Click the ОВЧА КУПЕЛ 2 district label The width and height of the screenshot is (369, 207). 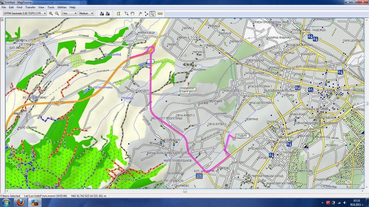pos(185,115)
